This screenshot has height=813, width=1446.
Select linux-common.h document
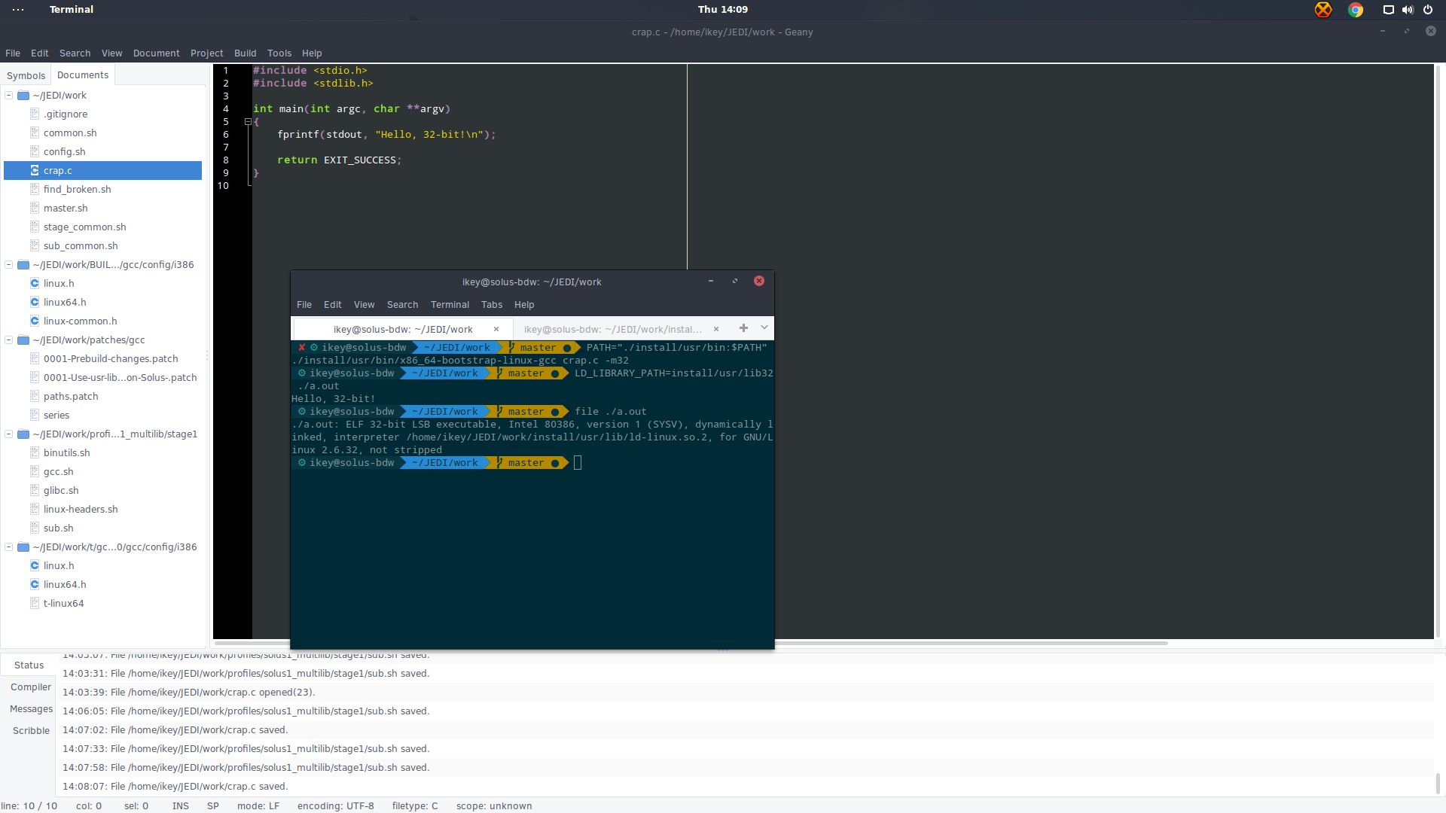[80, 321]
